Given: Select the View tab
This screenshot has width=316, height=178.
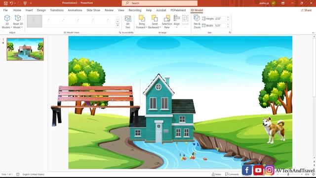Looking at the screenshot, I should coord(121,10).
